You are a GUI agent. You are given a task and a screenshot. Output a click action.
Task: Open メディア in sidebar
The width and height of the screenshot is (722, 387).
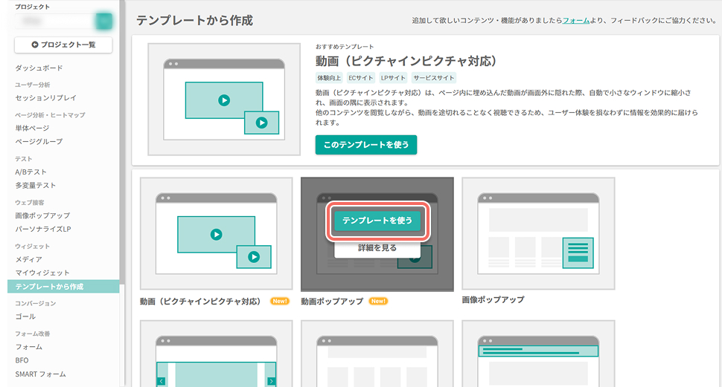(28, 259)
